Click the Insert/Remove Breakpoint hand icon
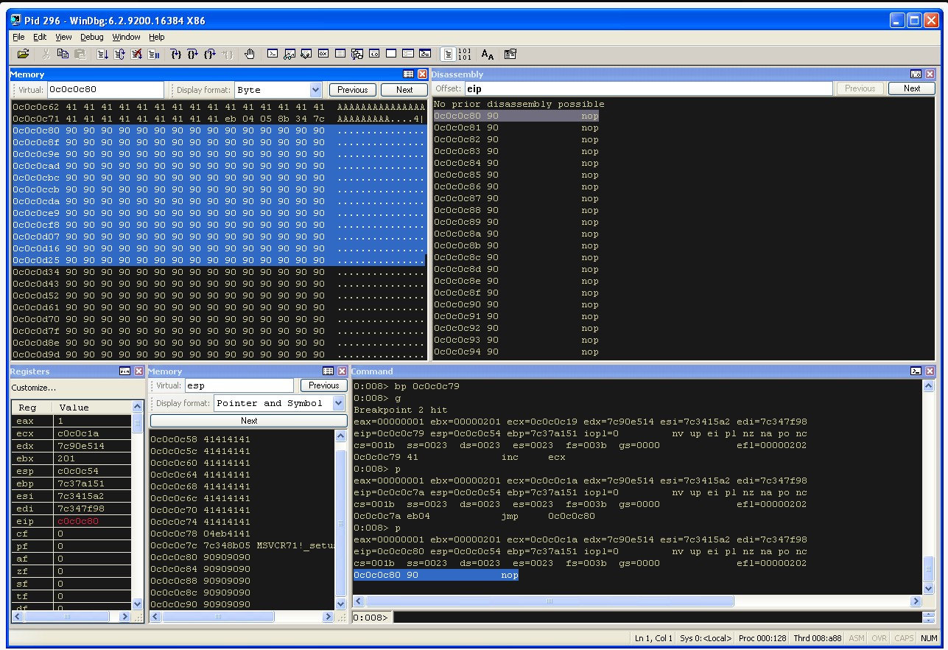The image size is (948, 650). click(x=250, y=54)
